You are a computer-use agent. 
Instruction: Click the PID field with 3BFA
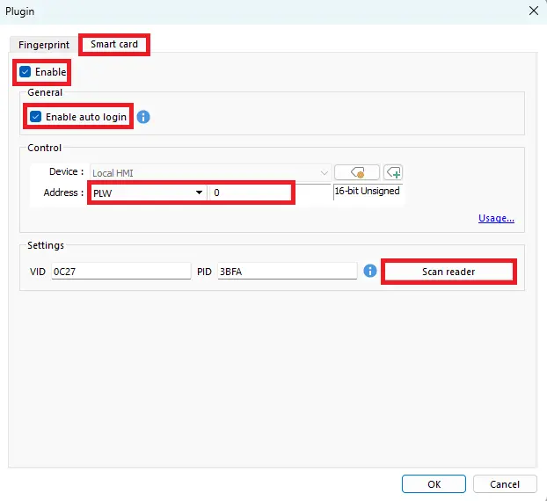click(x=287, y=272)
